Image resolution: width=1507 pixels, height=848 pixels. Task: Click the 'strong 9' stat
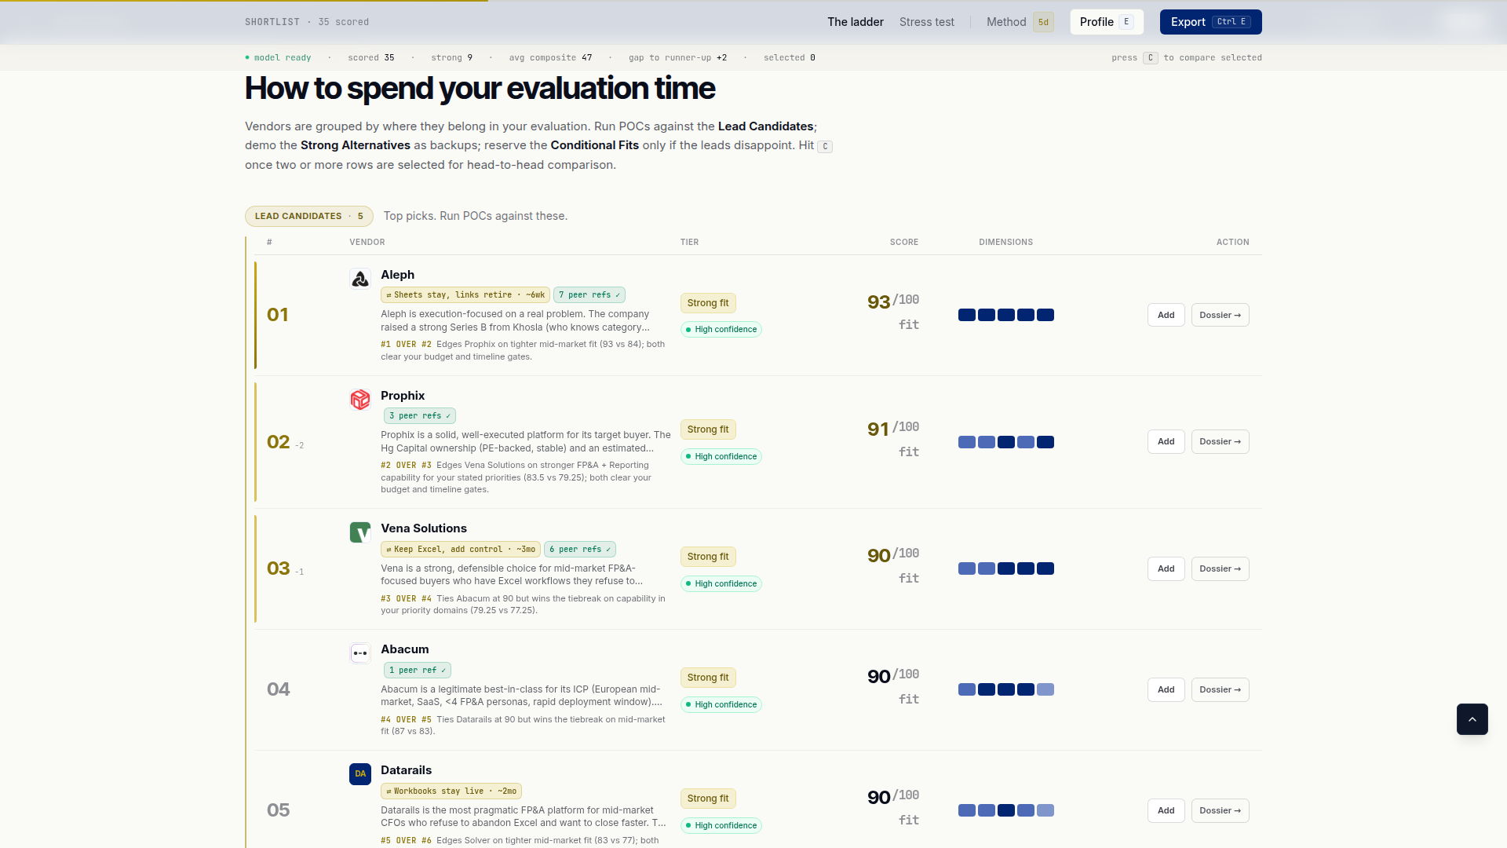point(451,58)
